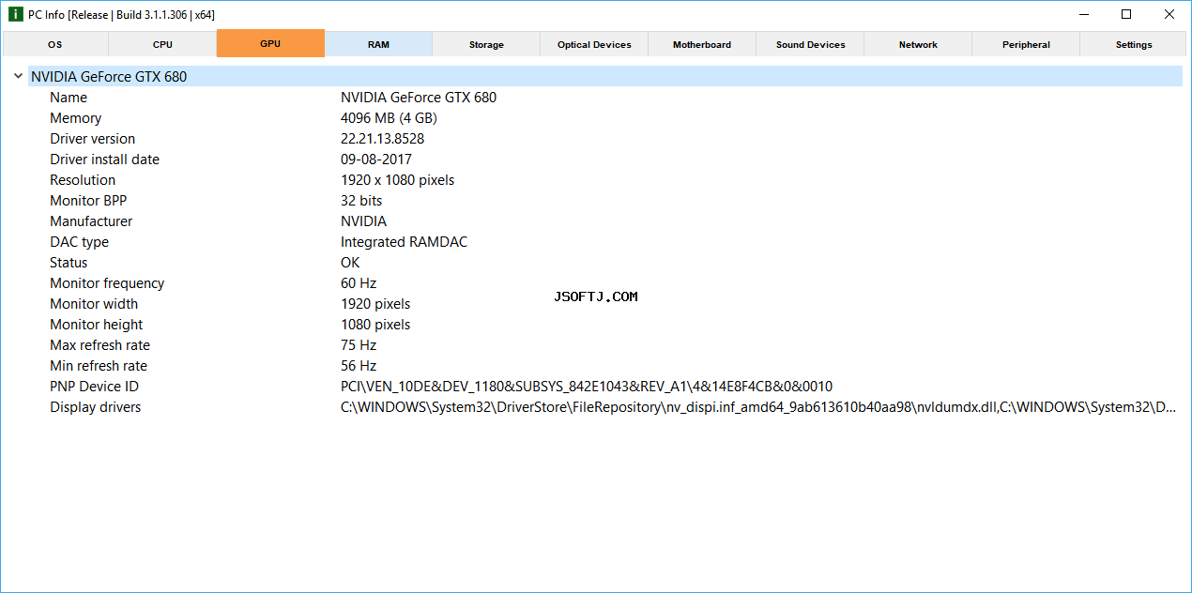Open the Peripheral tab
The height and width of the screenshot is (593, 1192).
(x=1026, y=44)
